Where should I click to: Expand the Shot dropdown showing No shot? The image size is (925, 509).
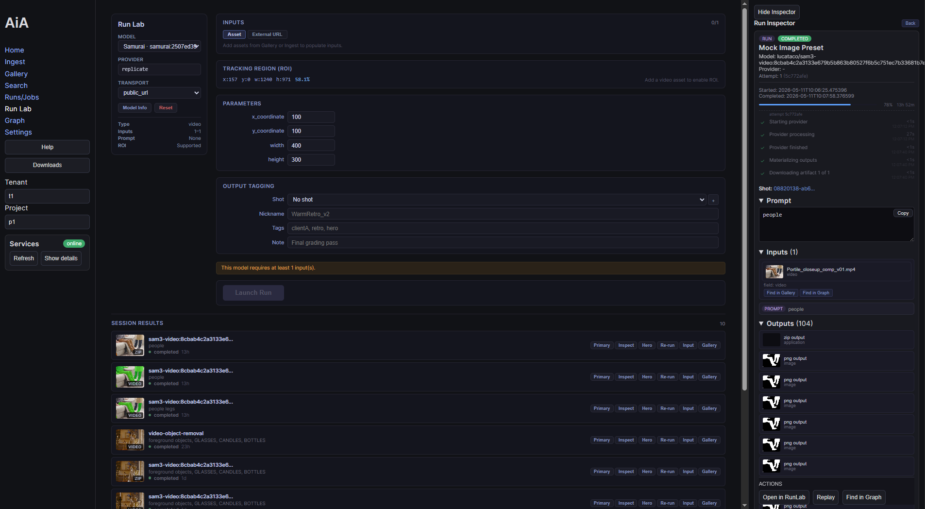(497, 200)
